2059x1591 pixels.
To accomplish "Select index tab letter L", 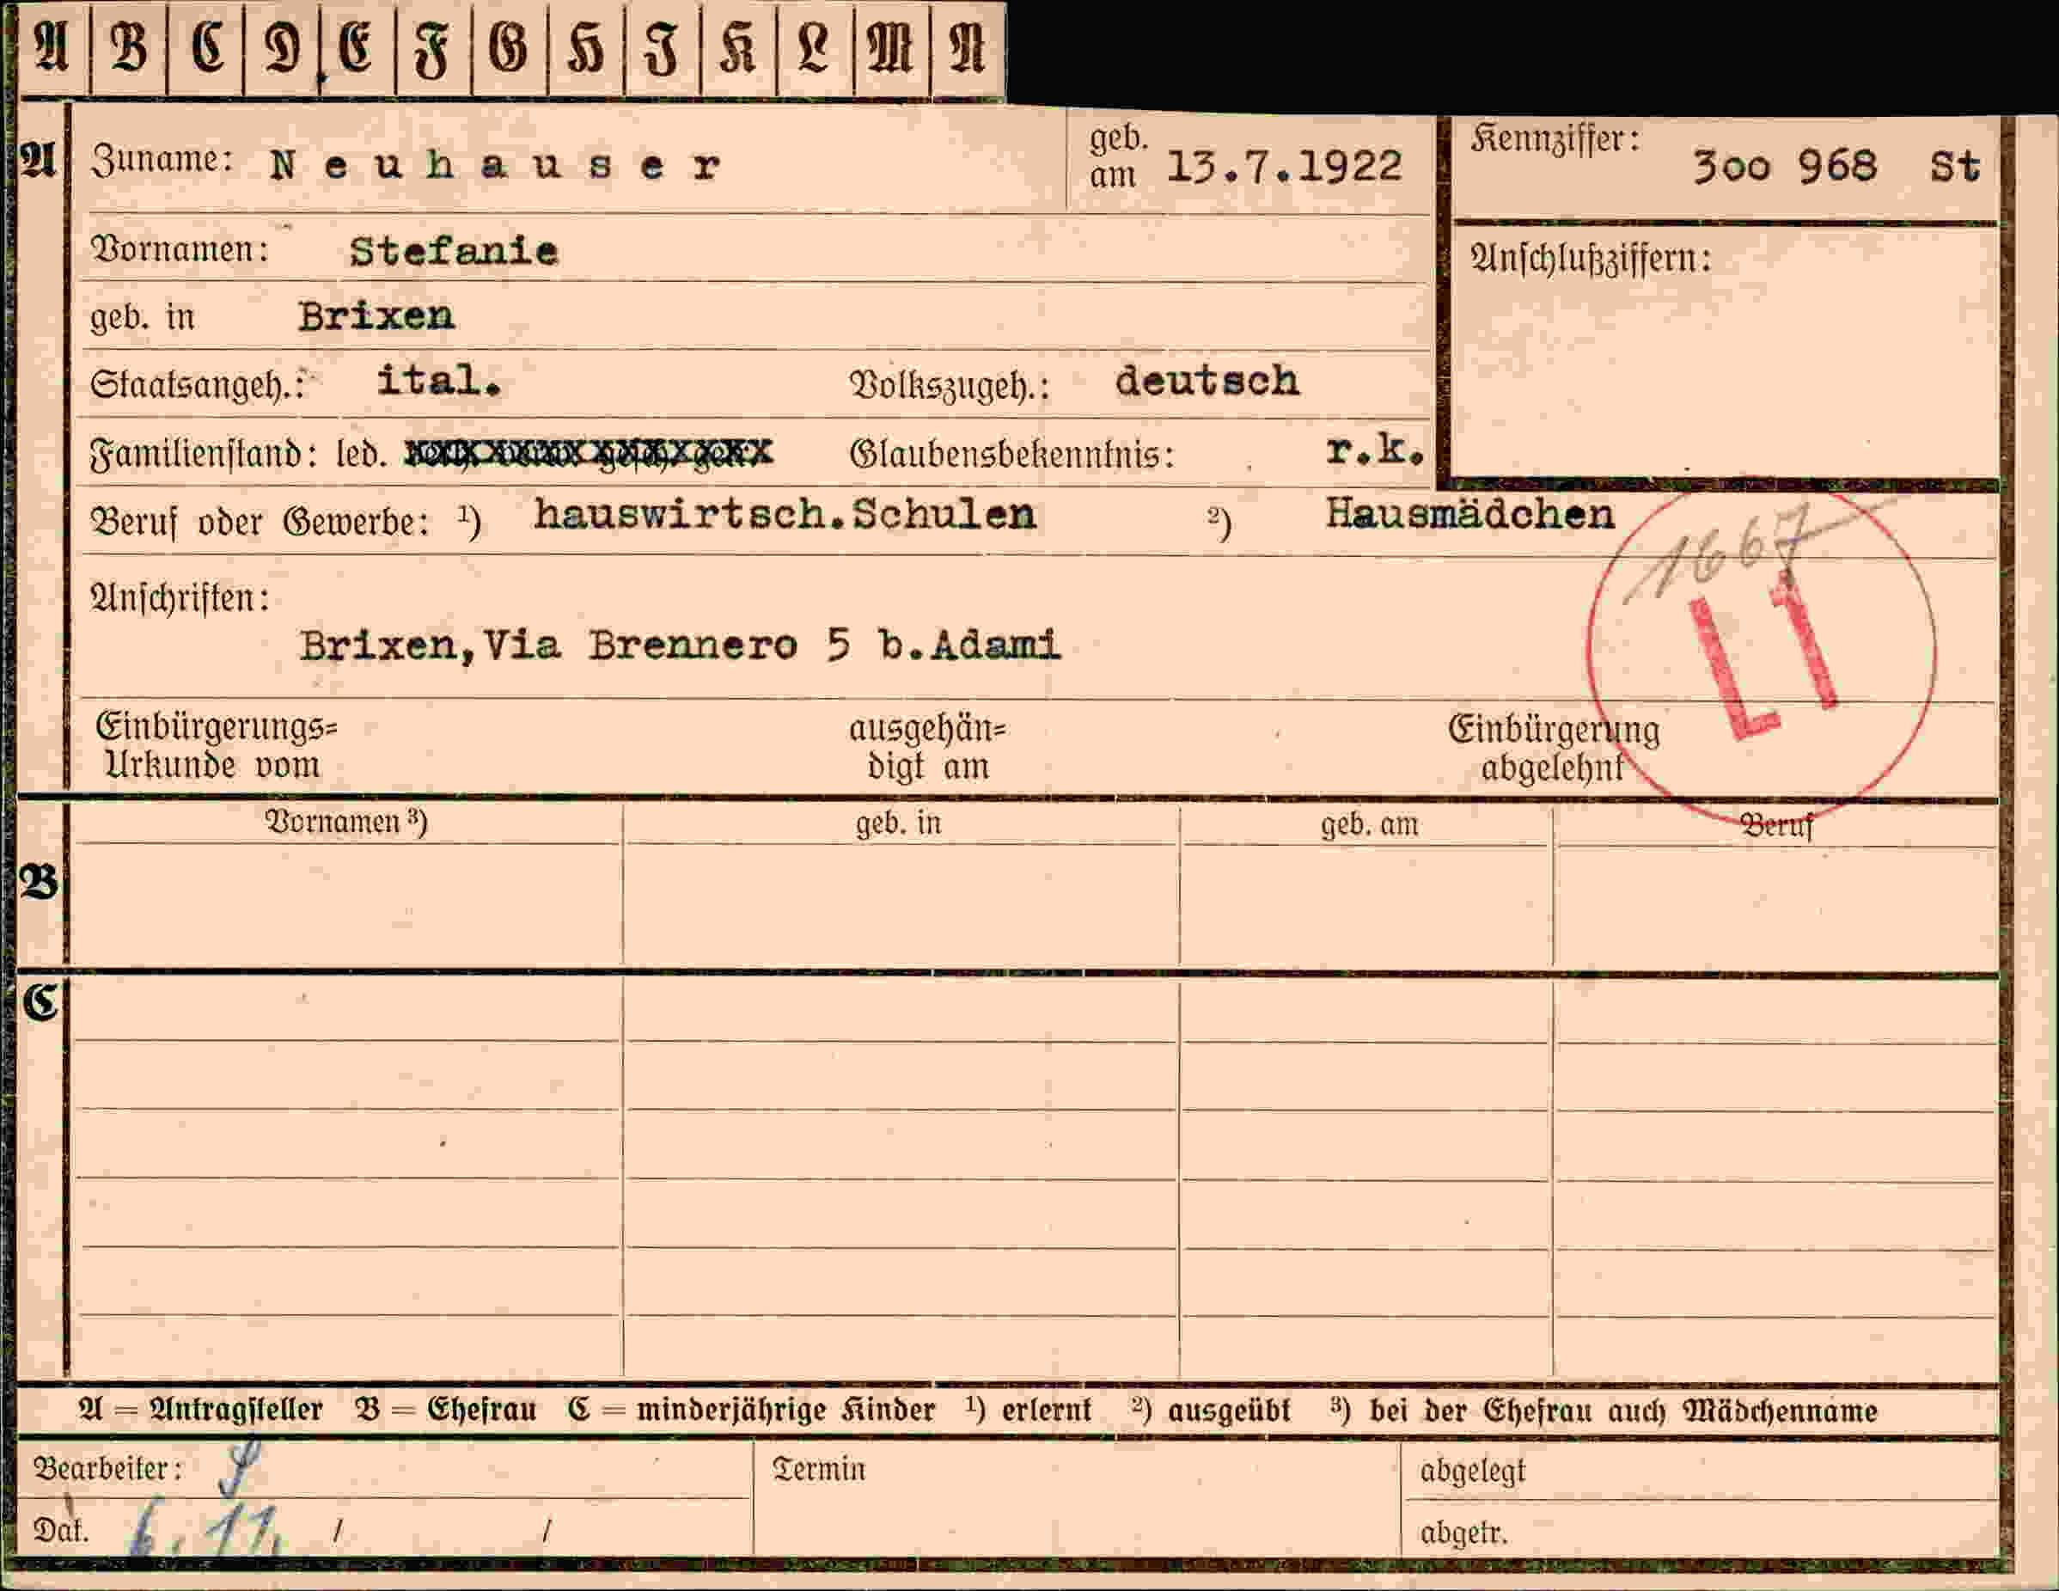I will (x=815, y=49).
